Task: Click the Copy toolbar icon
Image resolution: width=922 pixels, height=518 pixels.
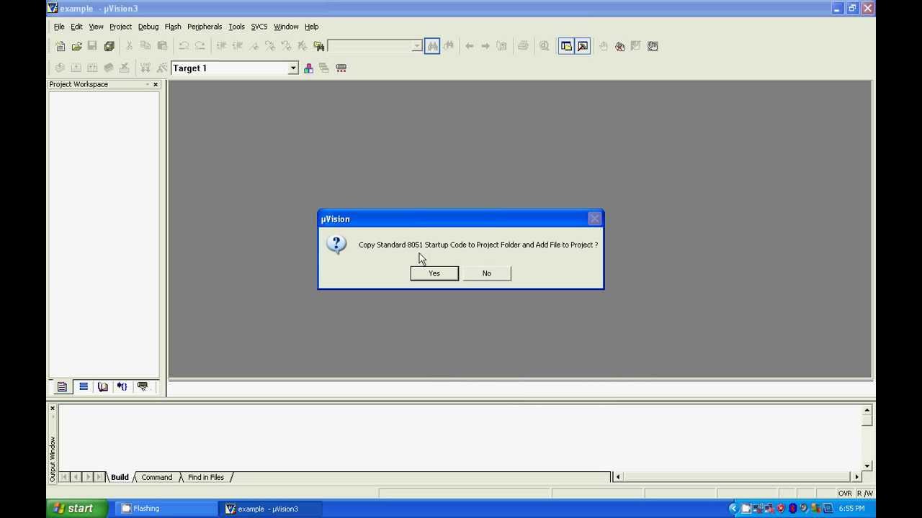Action: click(146, 46)
